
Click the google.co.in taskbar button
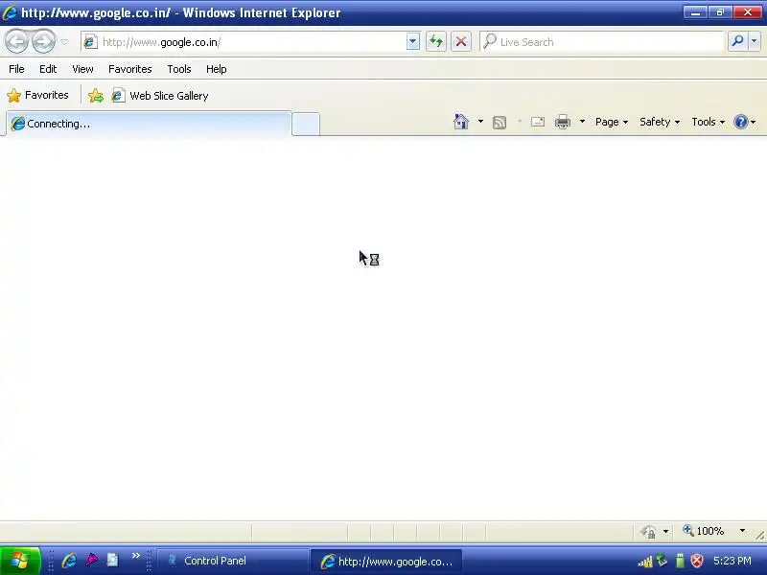click(x=386, y=562)
